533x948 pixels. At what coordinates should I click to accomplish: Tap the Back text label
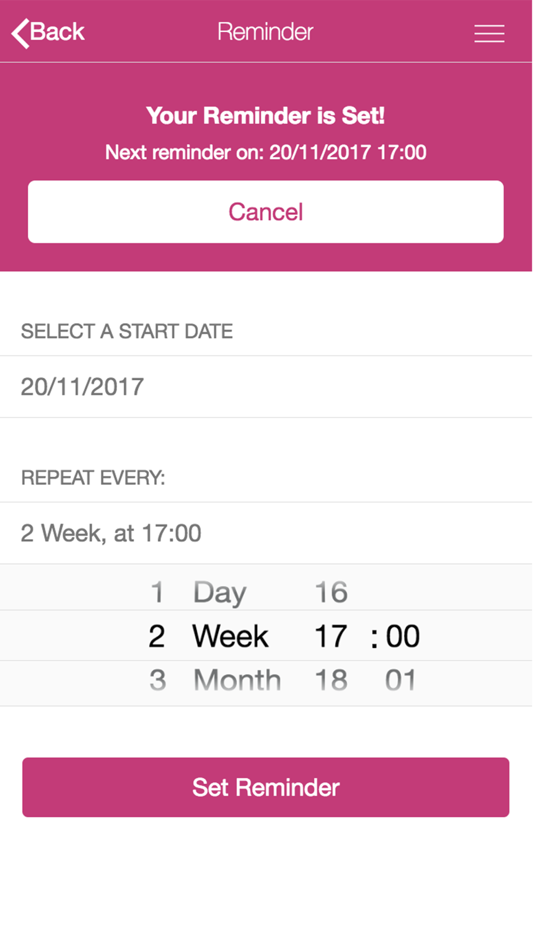[x=57, y=32]
